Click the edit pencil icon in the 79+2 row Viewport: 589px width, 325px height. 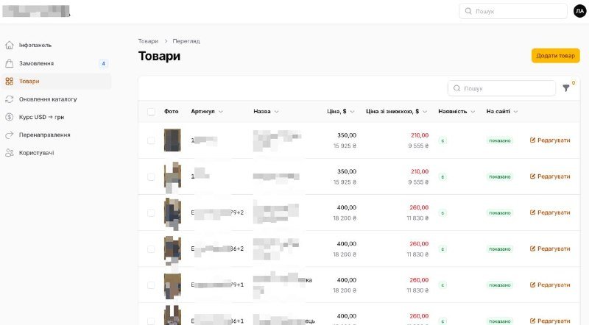click(x=532, y=213)
